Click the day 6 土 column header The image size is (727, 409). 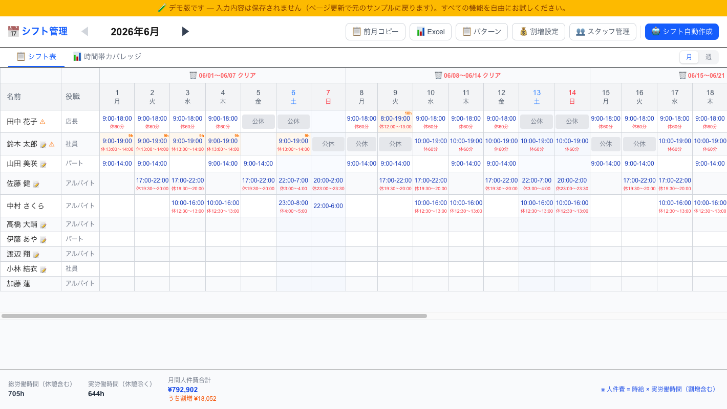[293, 97]
